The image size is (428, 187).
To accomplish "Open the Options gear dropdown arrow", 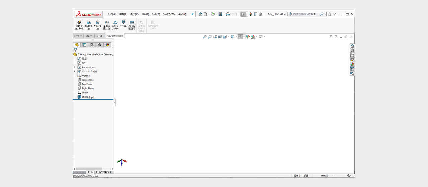I will 264,14.
